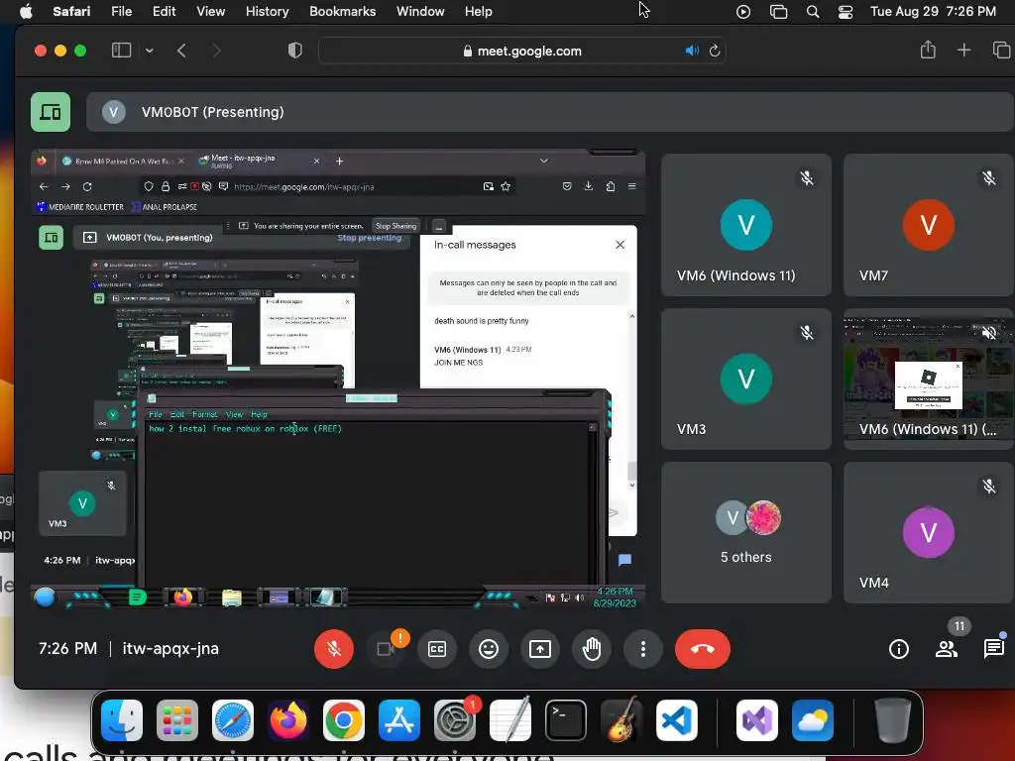
Task: Open GarageBand from the dock
Action: point(621,720)
